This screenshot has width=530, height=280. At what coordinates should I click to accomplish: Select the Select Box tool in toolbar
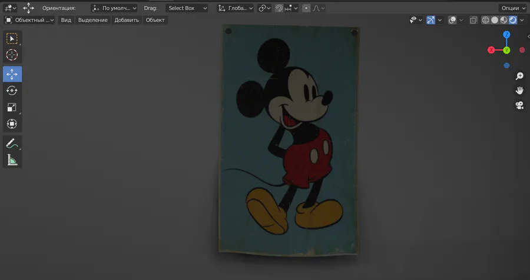pyautogui.click(x=12, y=38)
